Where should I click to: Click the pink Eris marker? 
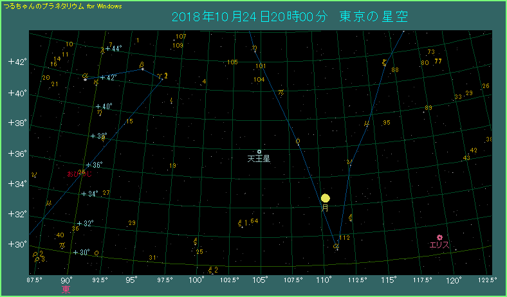pyautogui.click(x=440, y=237)
